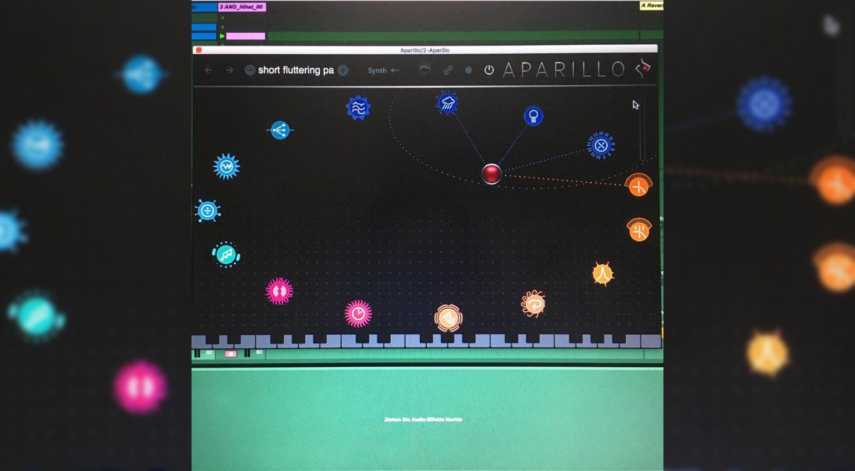
Task: Launch the pink clip with green play triangle
Action: tap(223, 36)
